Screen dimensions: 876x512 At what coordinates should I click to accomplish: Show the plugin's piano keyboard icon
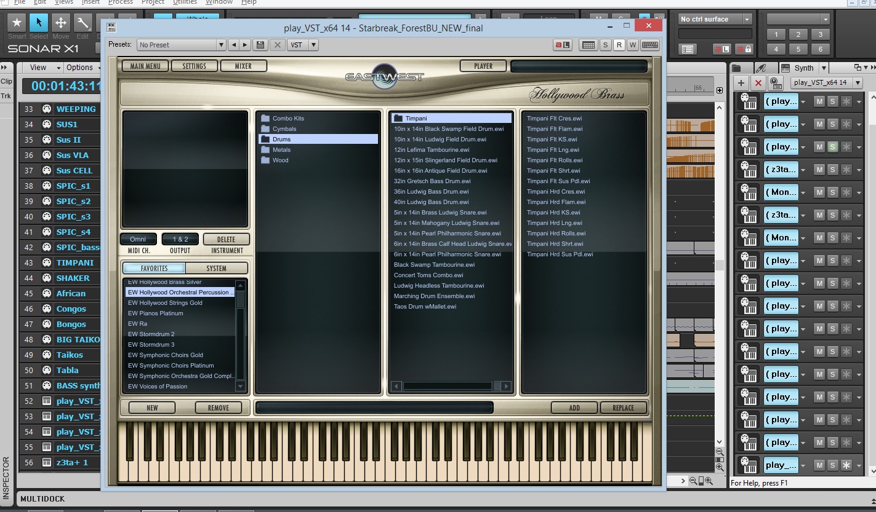click(589, 45)
